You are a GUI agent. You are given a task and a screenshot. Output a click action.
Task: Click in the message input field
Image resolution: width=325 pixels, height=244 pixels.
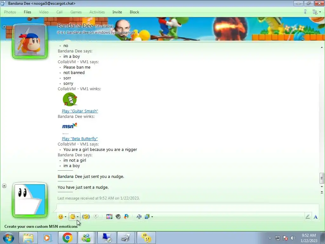click(x=188, y=208)
